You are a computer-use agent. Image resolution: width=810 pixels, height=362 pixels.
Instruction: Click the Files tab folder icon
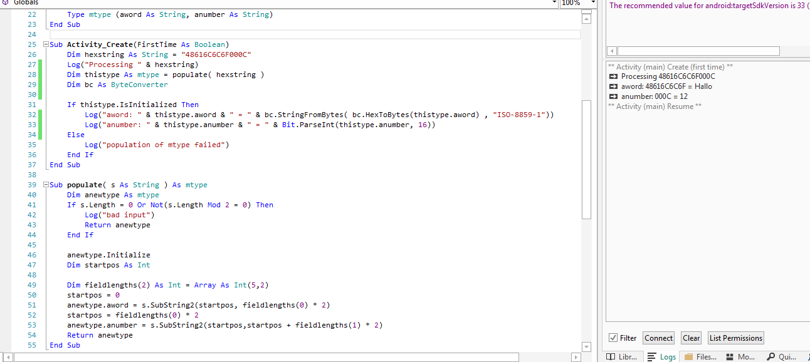tap(688, 356)
